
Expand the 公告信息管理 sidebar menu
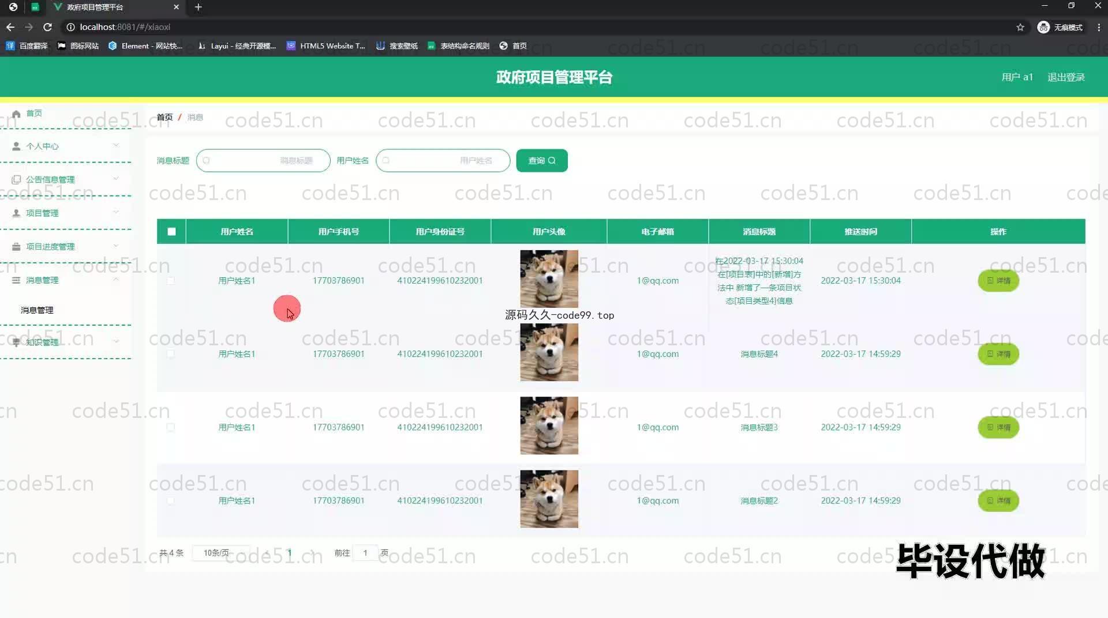[x=66, y=179]
